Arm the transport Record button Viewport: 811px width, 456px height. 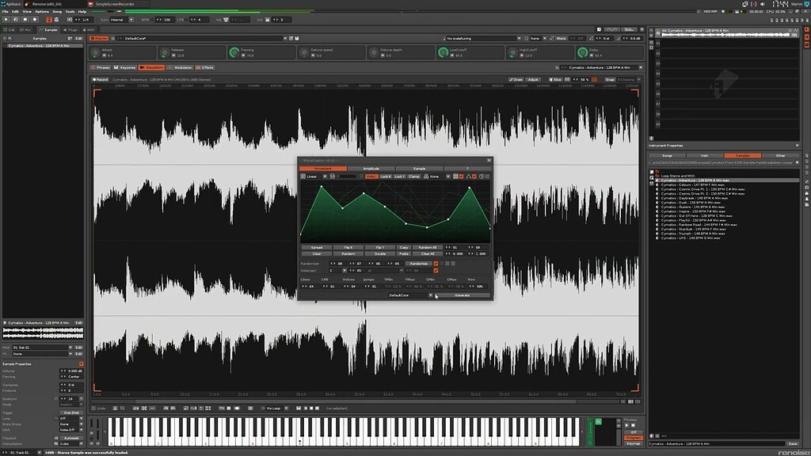pos(35,20)
